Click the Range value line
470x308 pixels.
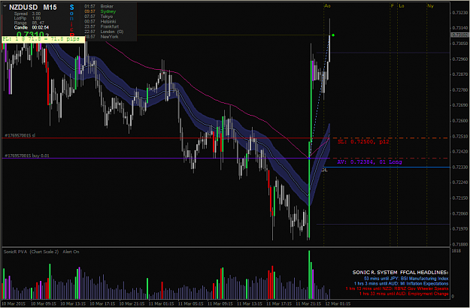click(29, 23)
